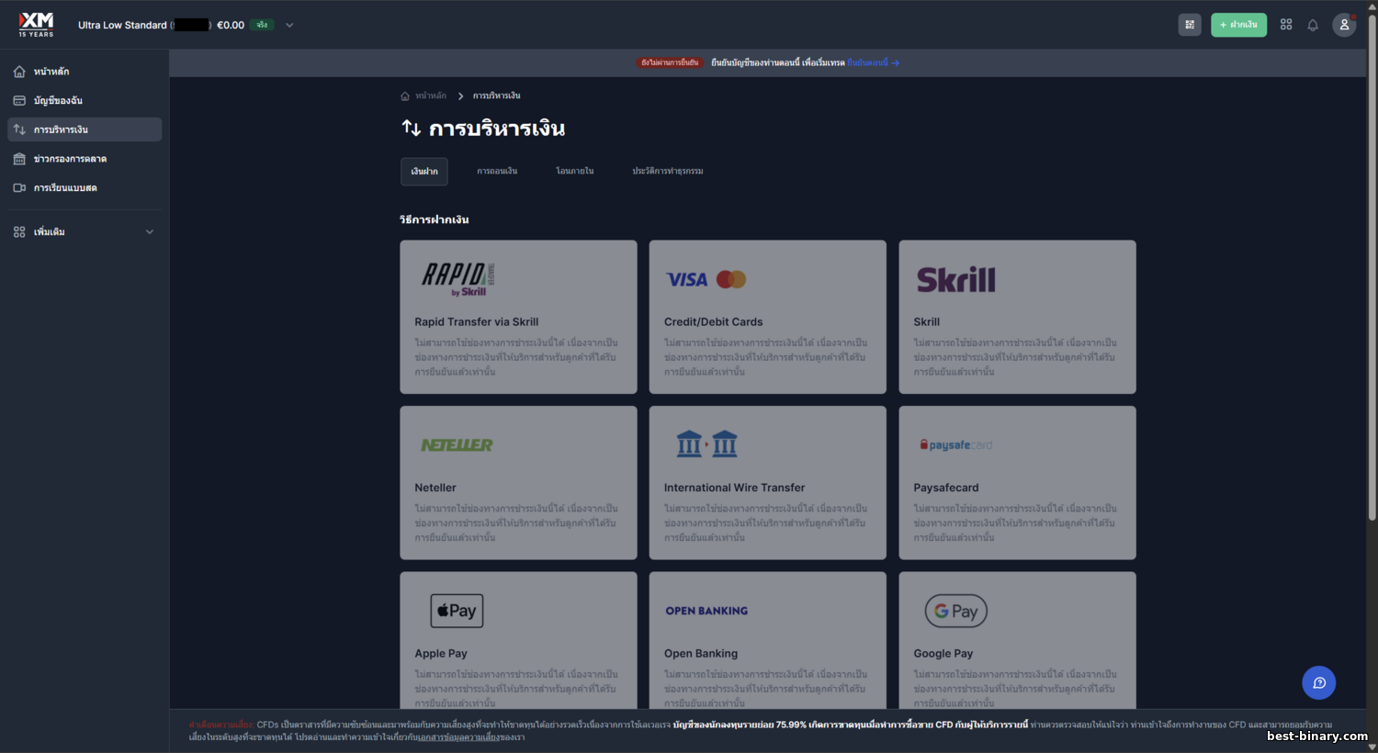
Task: Select the Credit/Debit Cards payment card
Action: (767, 317)
